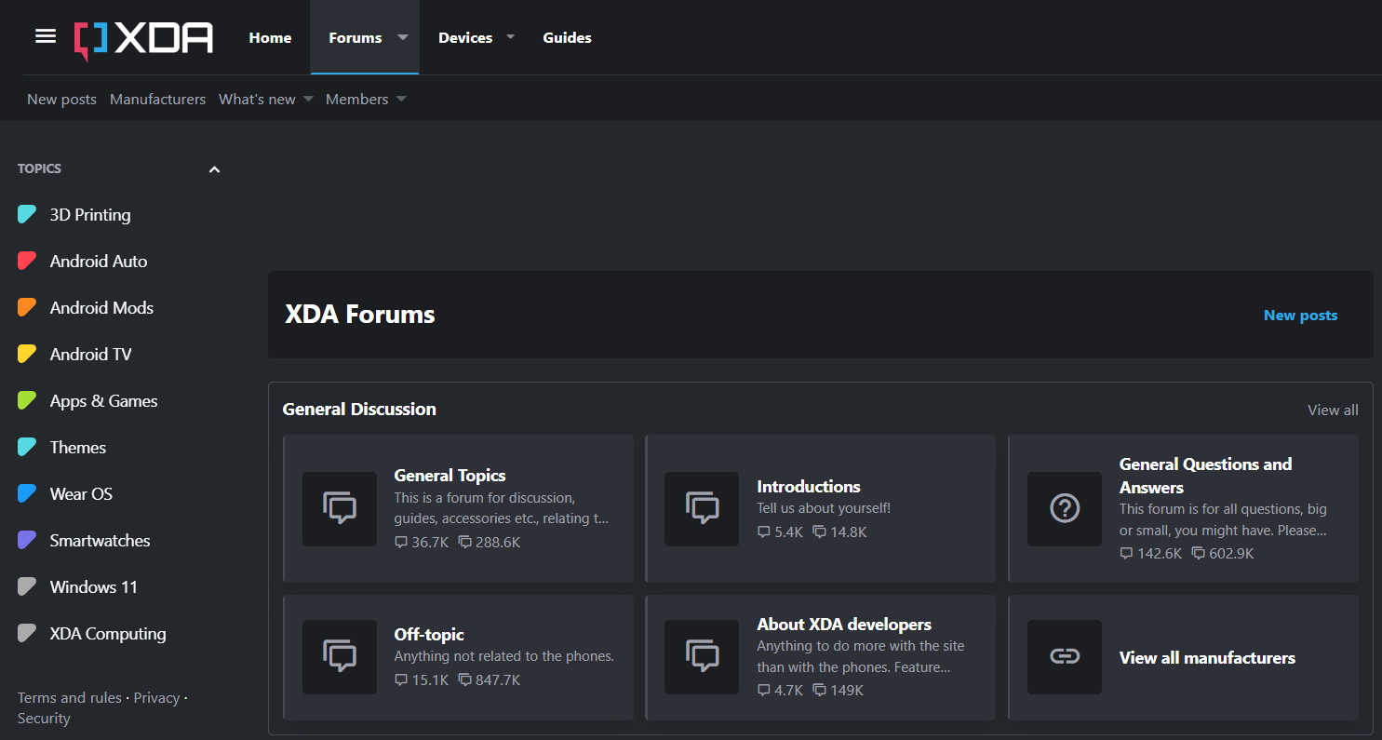Open the Off-topic forum

429,635
